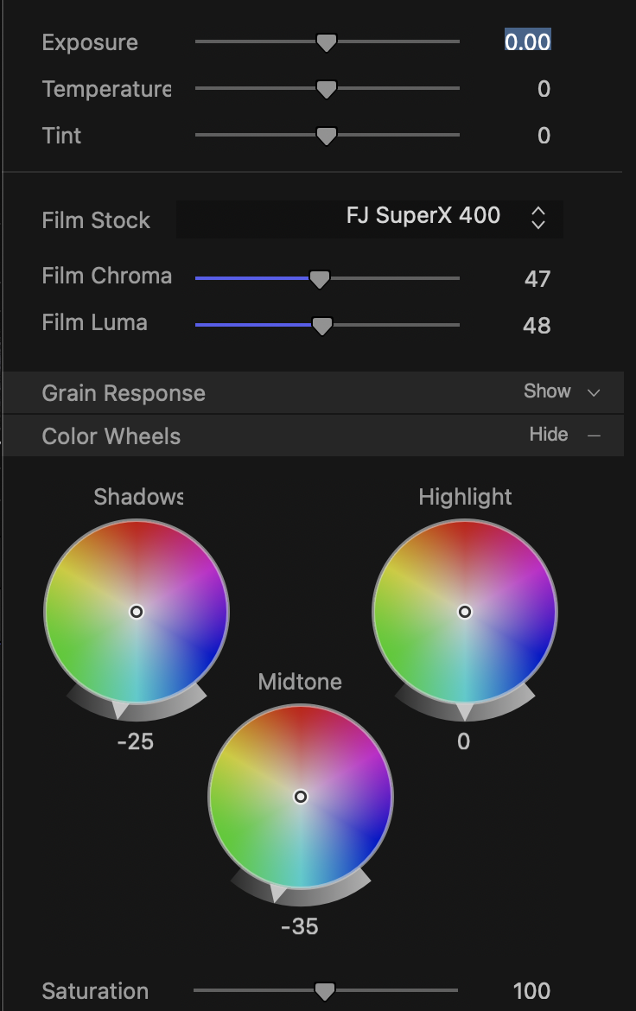Click the Exposure slider handle
The width and height of the screenshot is (636, 1011).
(x=326, y=42)
